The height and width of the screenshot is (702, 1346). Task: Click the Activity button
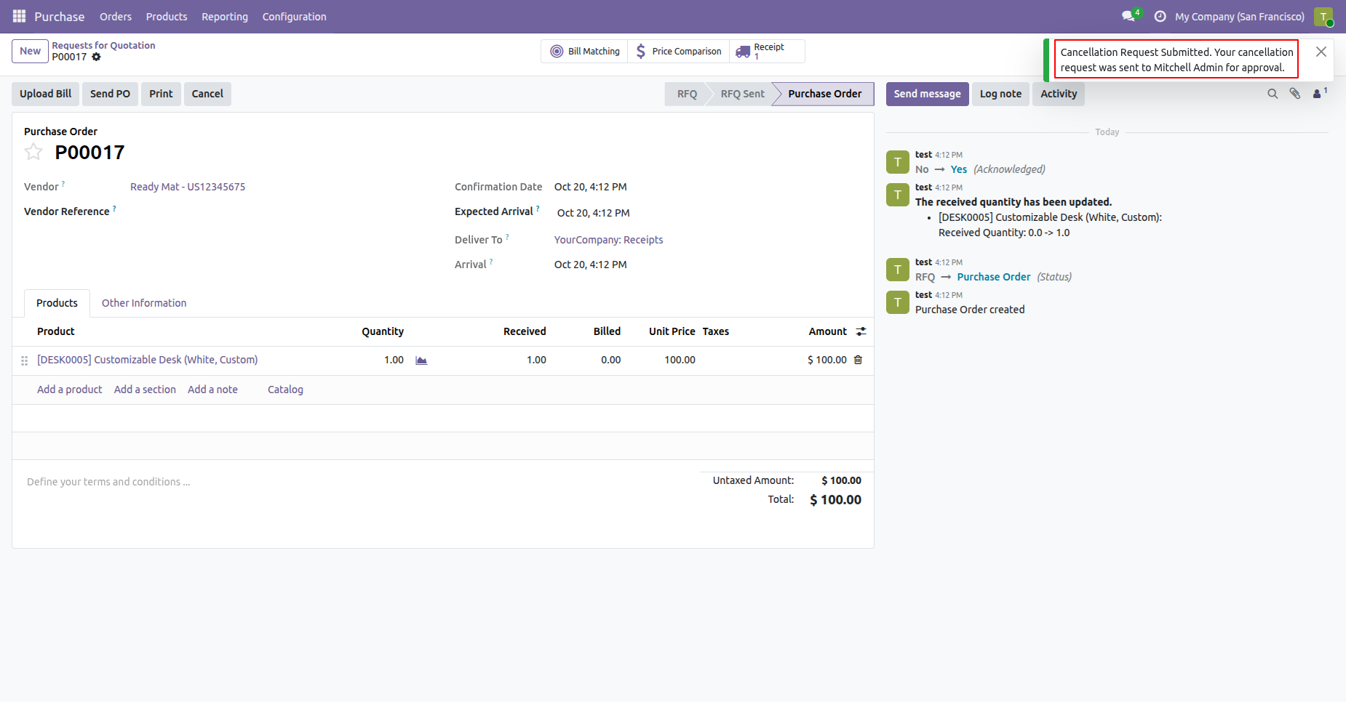click(1059, 94)
